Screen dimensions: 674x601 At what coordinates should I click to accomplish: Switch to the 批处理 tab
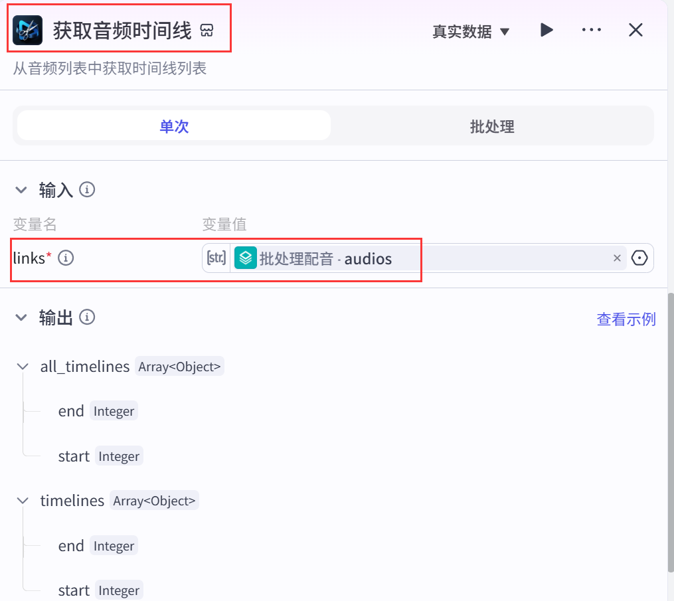(x=492, y=126)
